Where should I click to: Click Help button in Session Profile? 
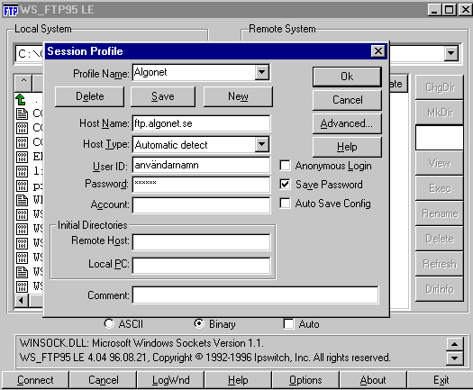tap(347, 147)
